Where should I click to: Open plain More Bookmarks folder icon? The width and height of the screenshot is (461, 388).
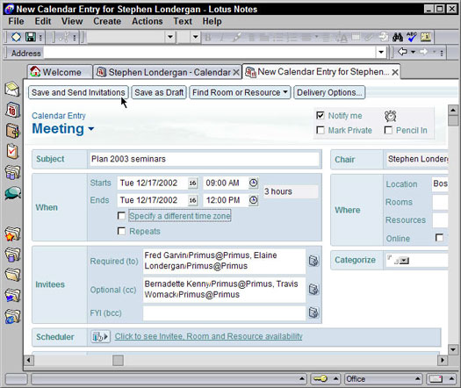coord(12,275)
